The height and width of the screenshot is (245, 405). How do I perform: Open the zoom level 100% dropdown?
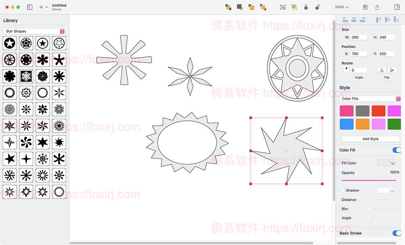[x=341, y=7]
